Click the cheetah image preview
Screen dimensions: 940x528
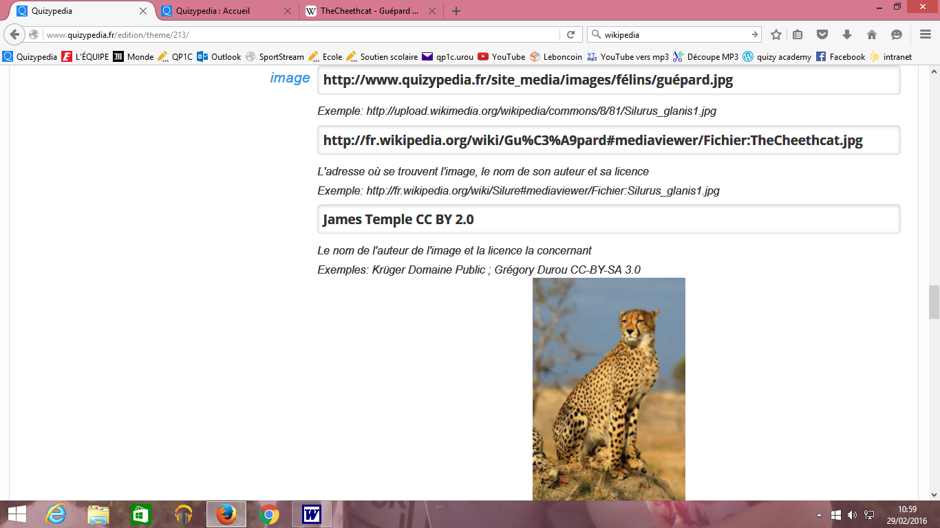(x=608, y=388)
